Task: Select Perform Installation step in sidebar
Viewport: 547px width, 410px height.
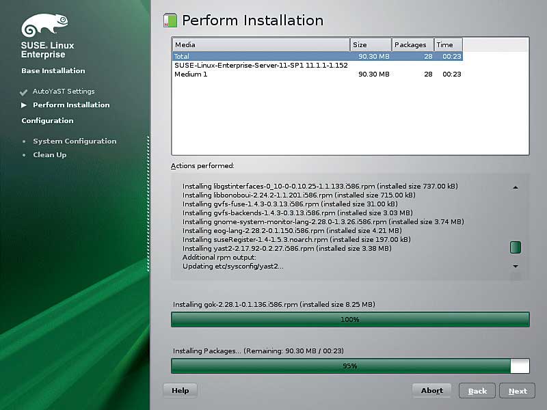Action: [x=71, y=105]
